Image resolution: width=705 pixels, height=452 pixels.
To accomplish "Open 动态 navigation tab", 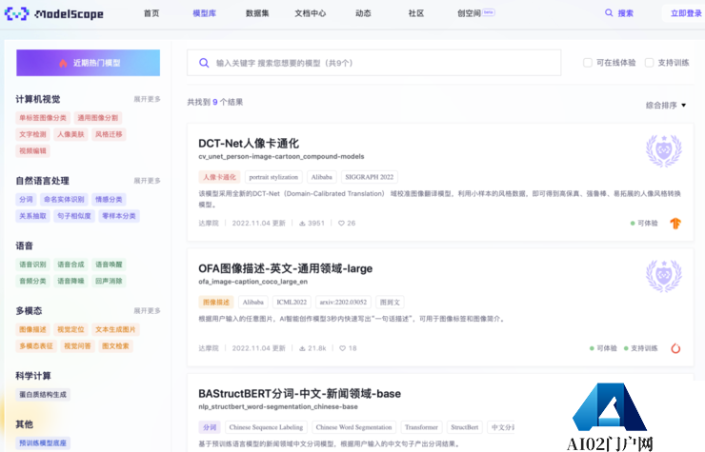I will [x=363, y=13].
